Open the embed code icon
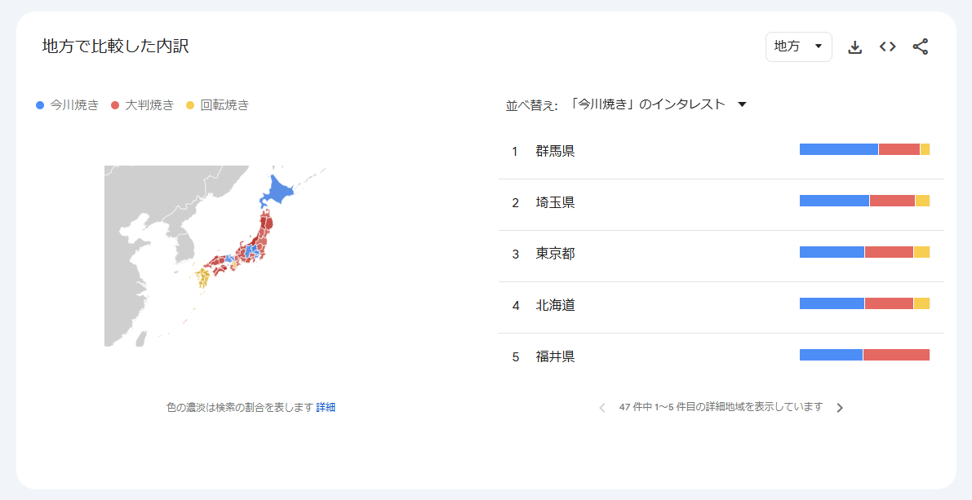Viewport: 972px width, 500px height. [x=888, y=46]
